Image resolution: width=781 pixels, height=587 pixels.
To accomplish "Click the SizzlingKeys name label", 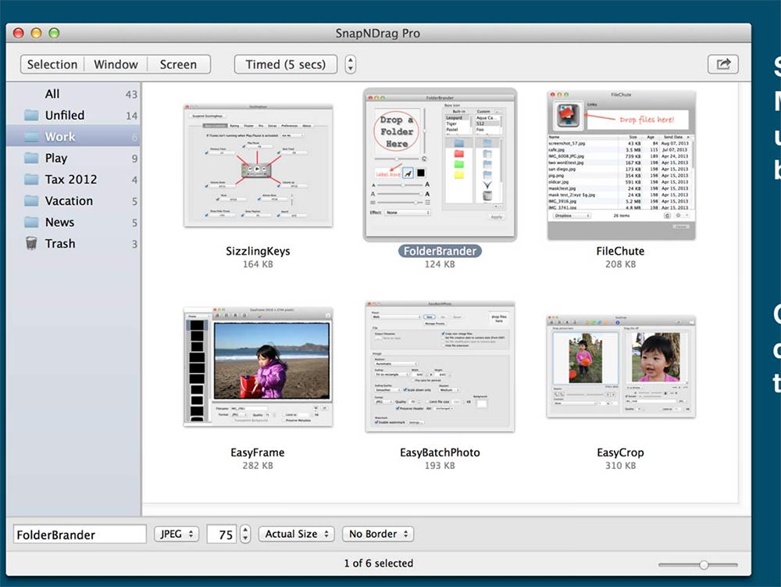I will pos(258,251).
